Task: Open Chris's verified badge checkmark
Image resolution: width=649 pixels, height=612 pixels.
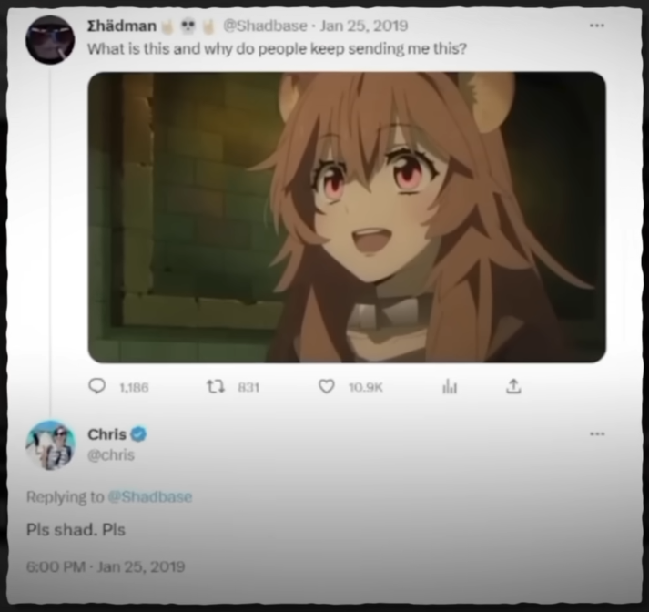Action: [138, 433]
